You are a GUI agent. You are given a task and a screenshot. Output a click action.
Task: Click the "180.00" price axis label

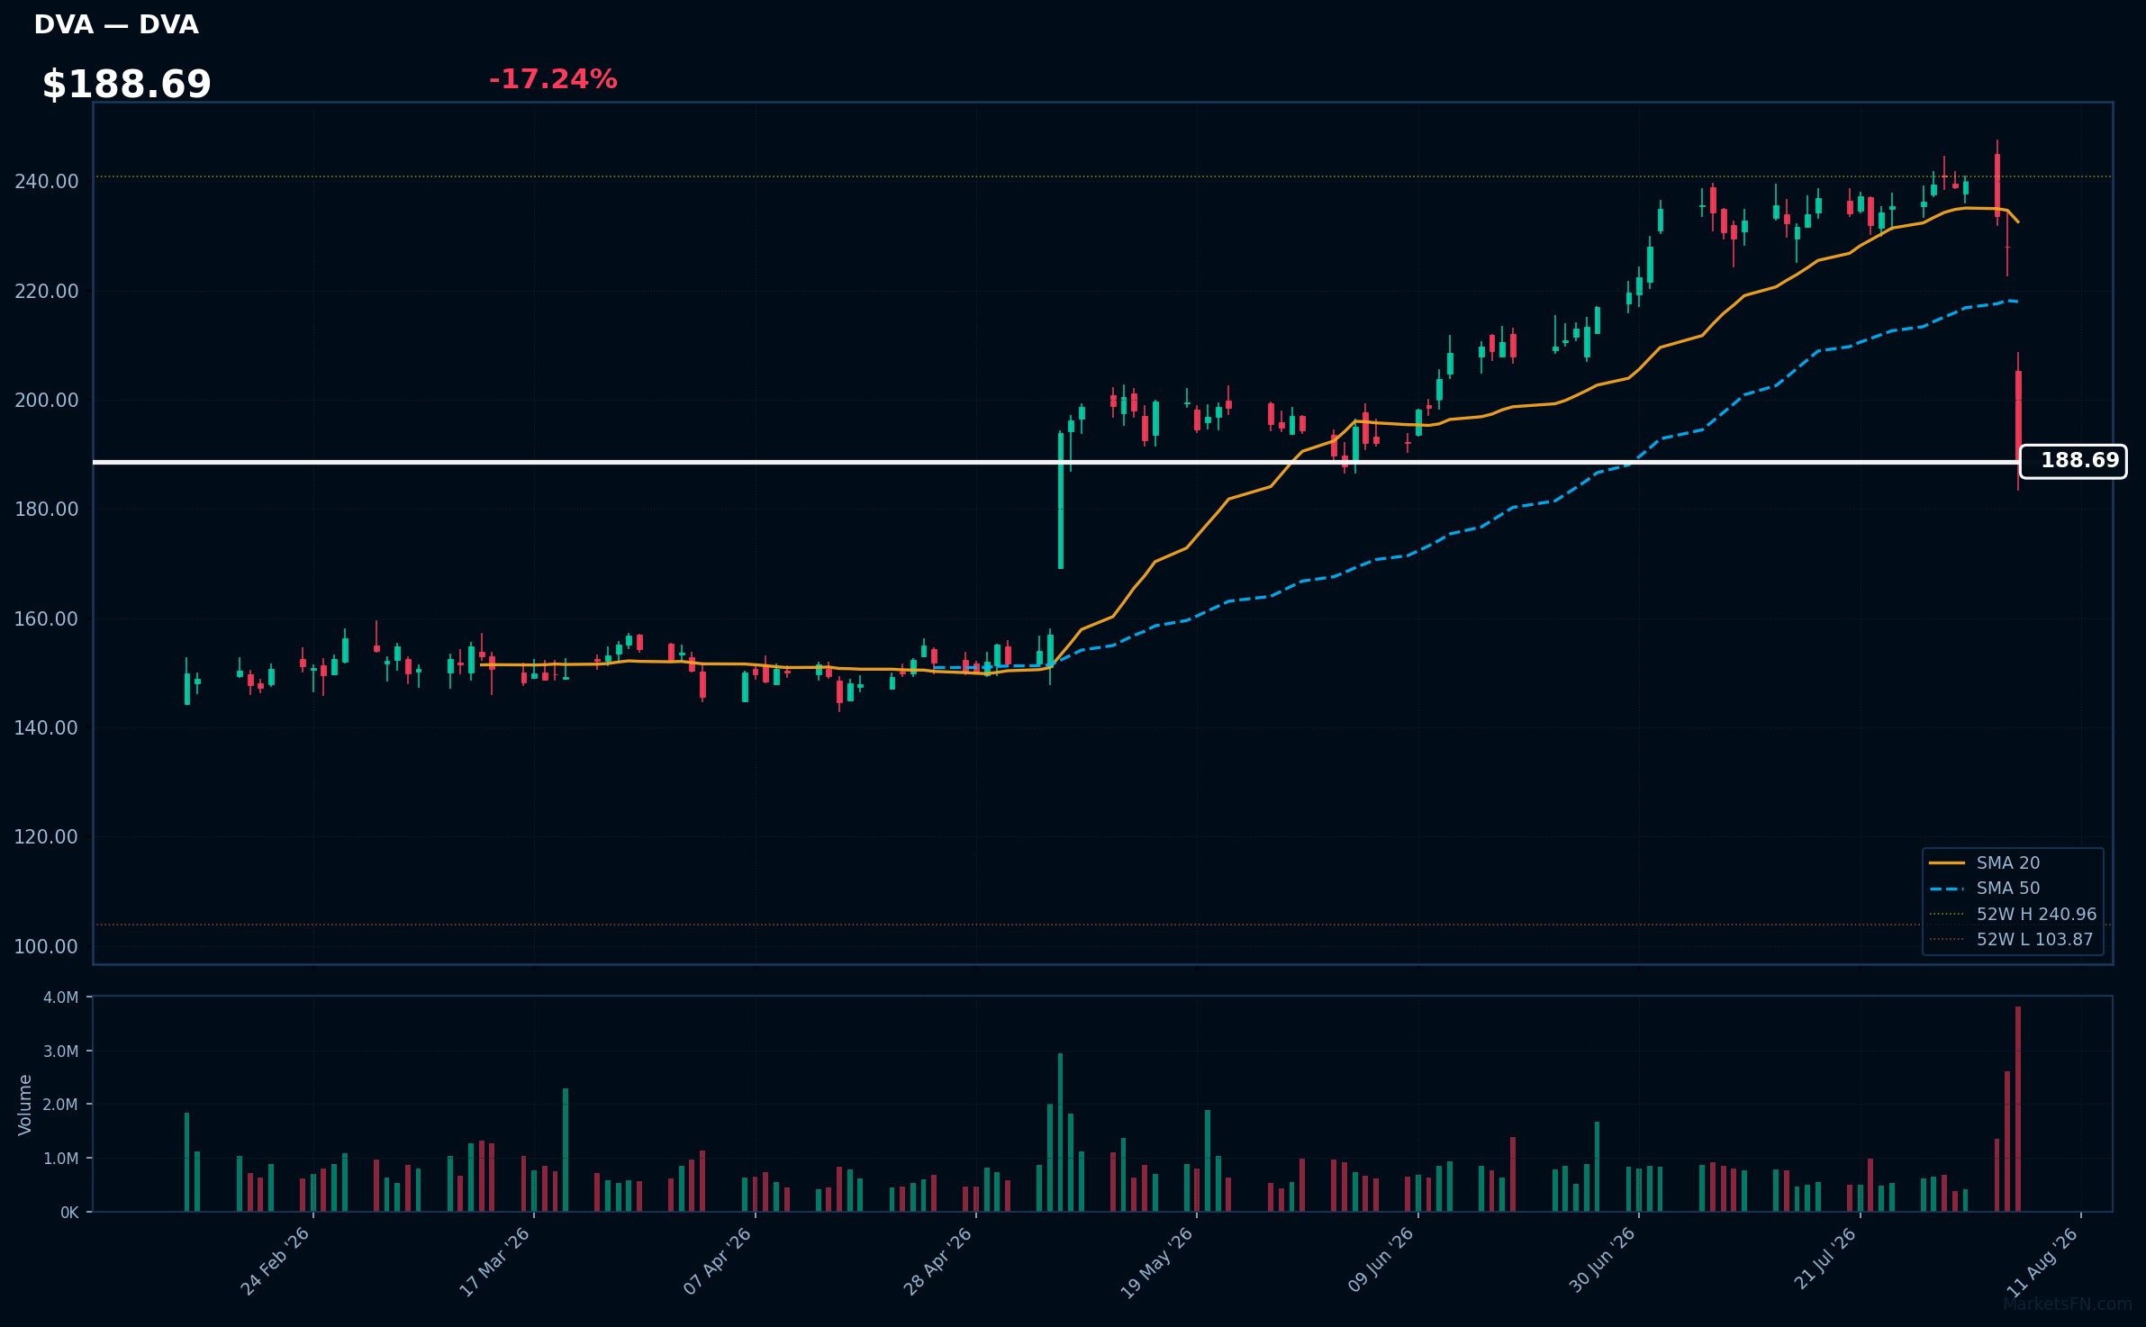[x=47, y=510]
